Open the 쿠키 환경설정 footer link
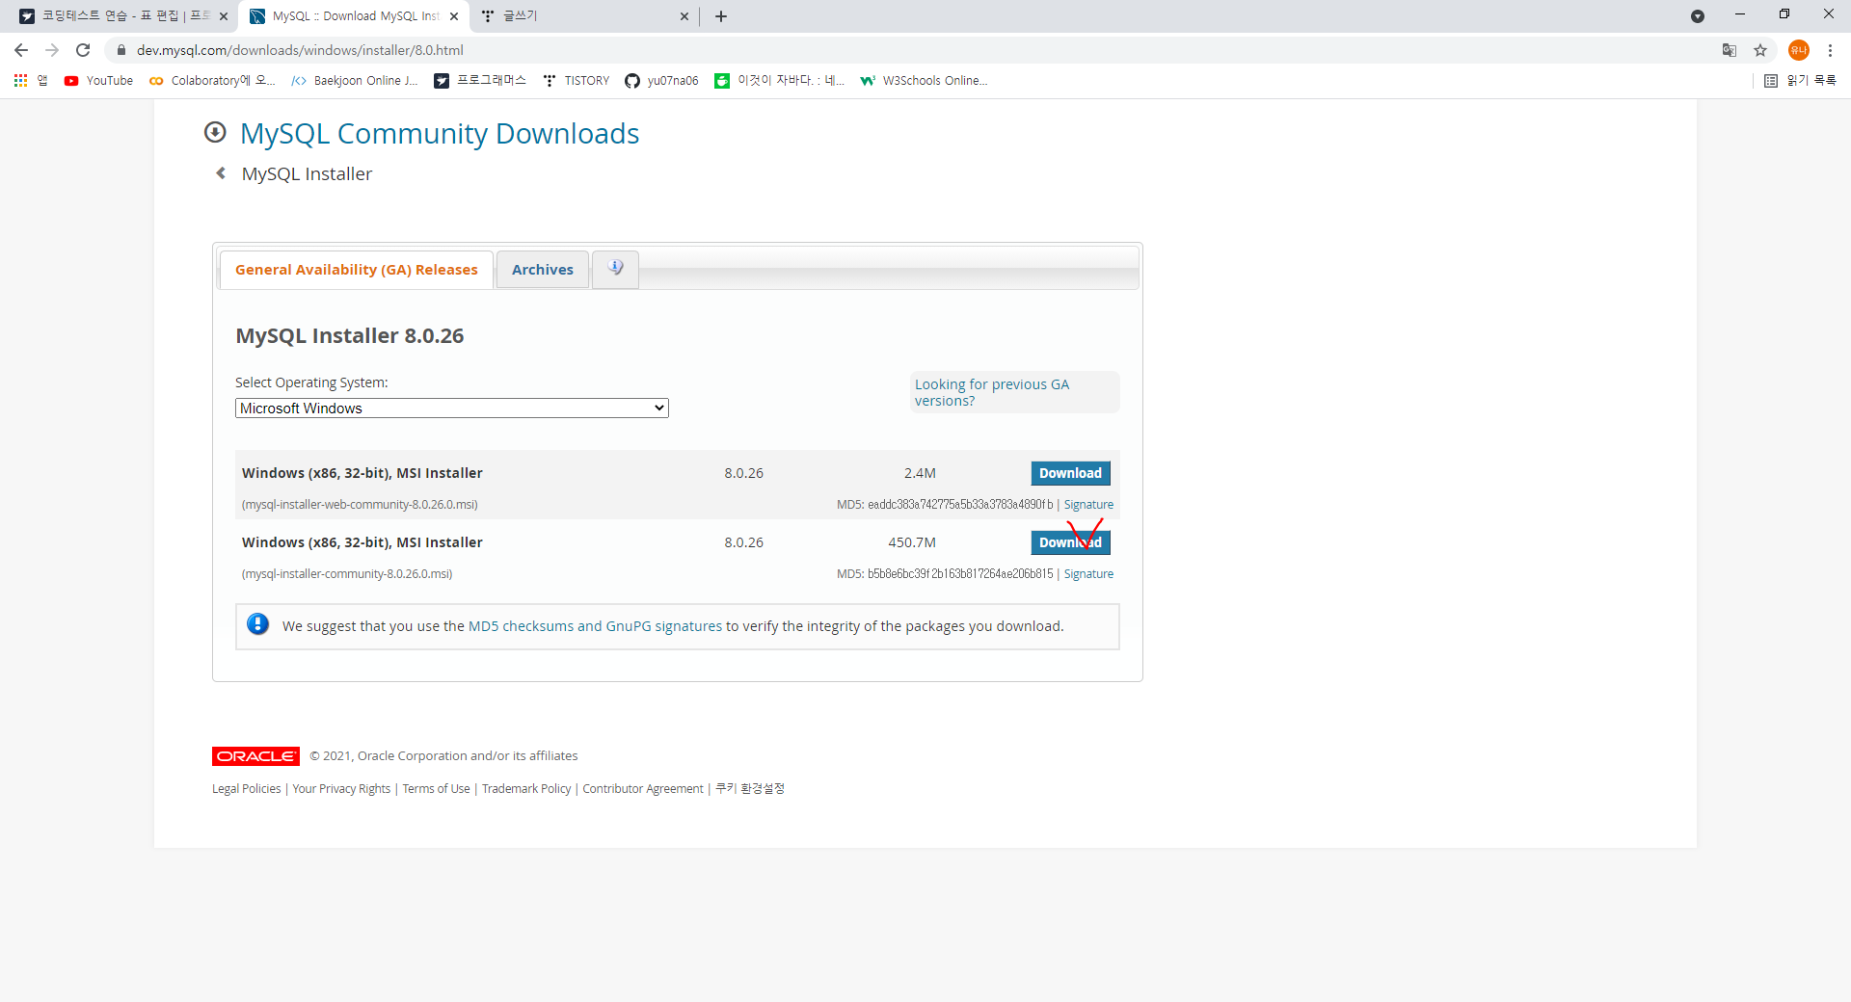This screenshot has height=1002, width=1851. [750, 789]
